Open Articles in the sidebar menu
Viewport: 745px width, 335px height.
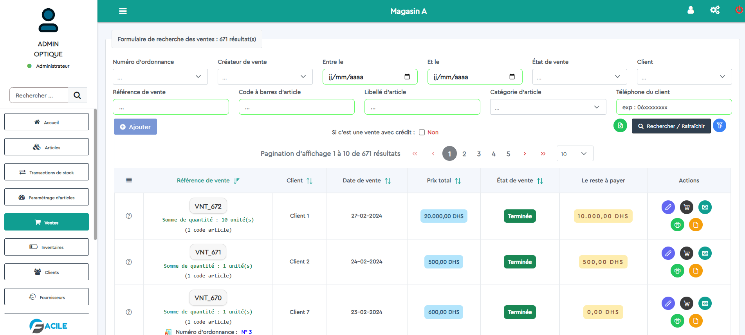[x=47, y=147]
